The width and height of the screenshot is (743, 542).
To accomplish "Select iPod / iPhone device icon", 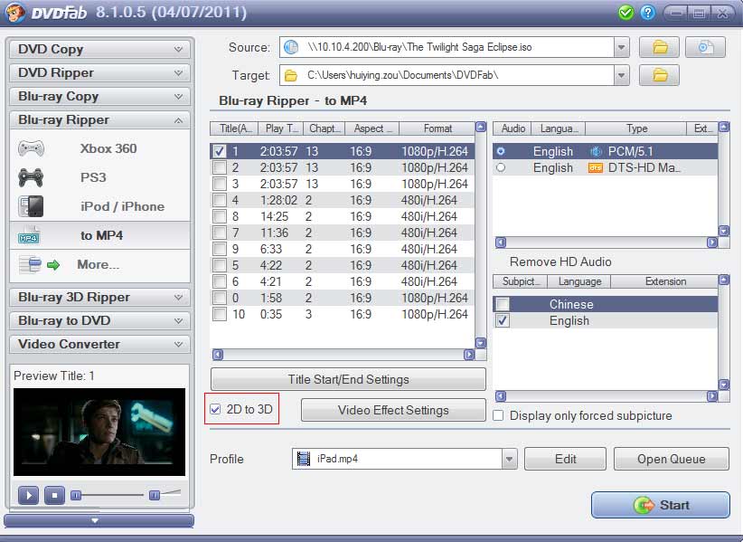I will tap(31, 206).
